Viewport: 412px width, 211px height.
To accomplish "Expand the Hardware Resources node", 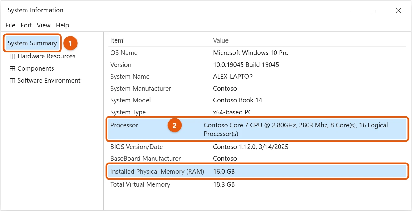I will point(12,56).
